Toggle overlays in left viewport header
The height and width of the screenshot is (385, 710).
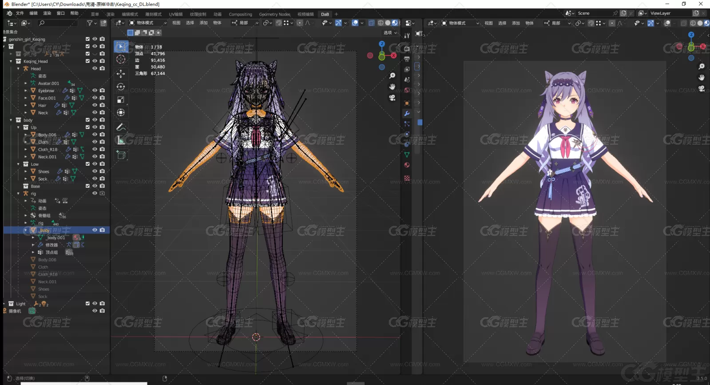coord(355,23)
